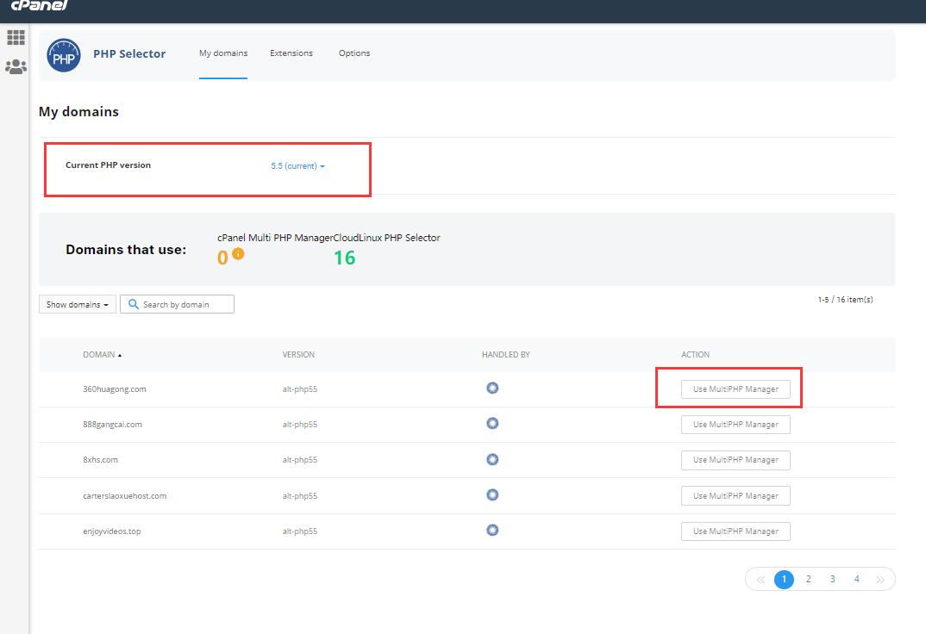Click the 360huagong.com domain name

point(115,389)
